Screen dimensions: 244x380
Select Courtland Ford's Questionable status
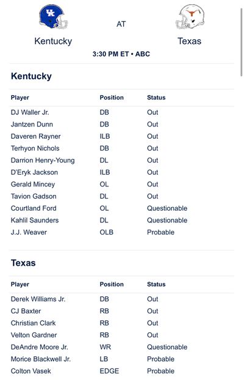(x=167, y=208)
